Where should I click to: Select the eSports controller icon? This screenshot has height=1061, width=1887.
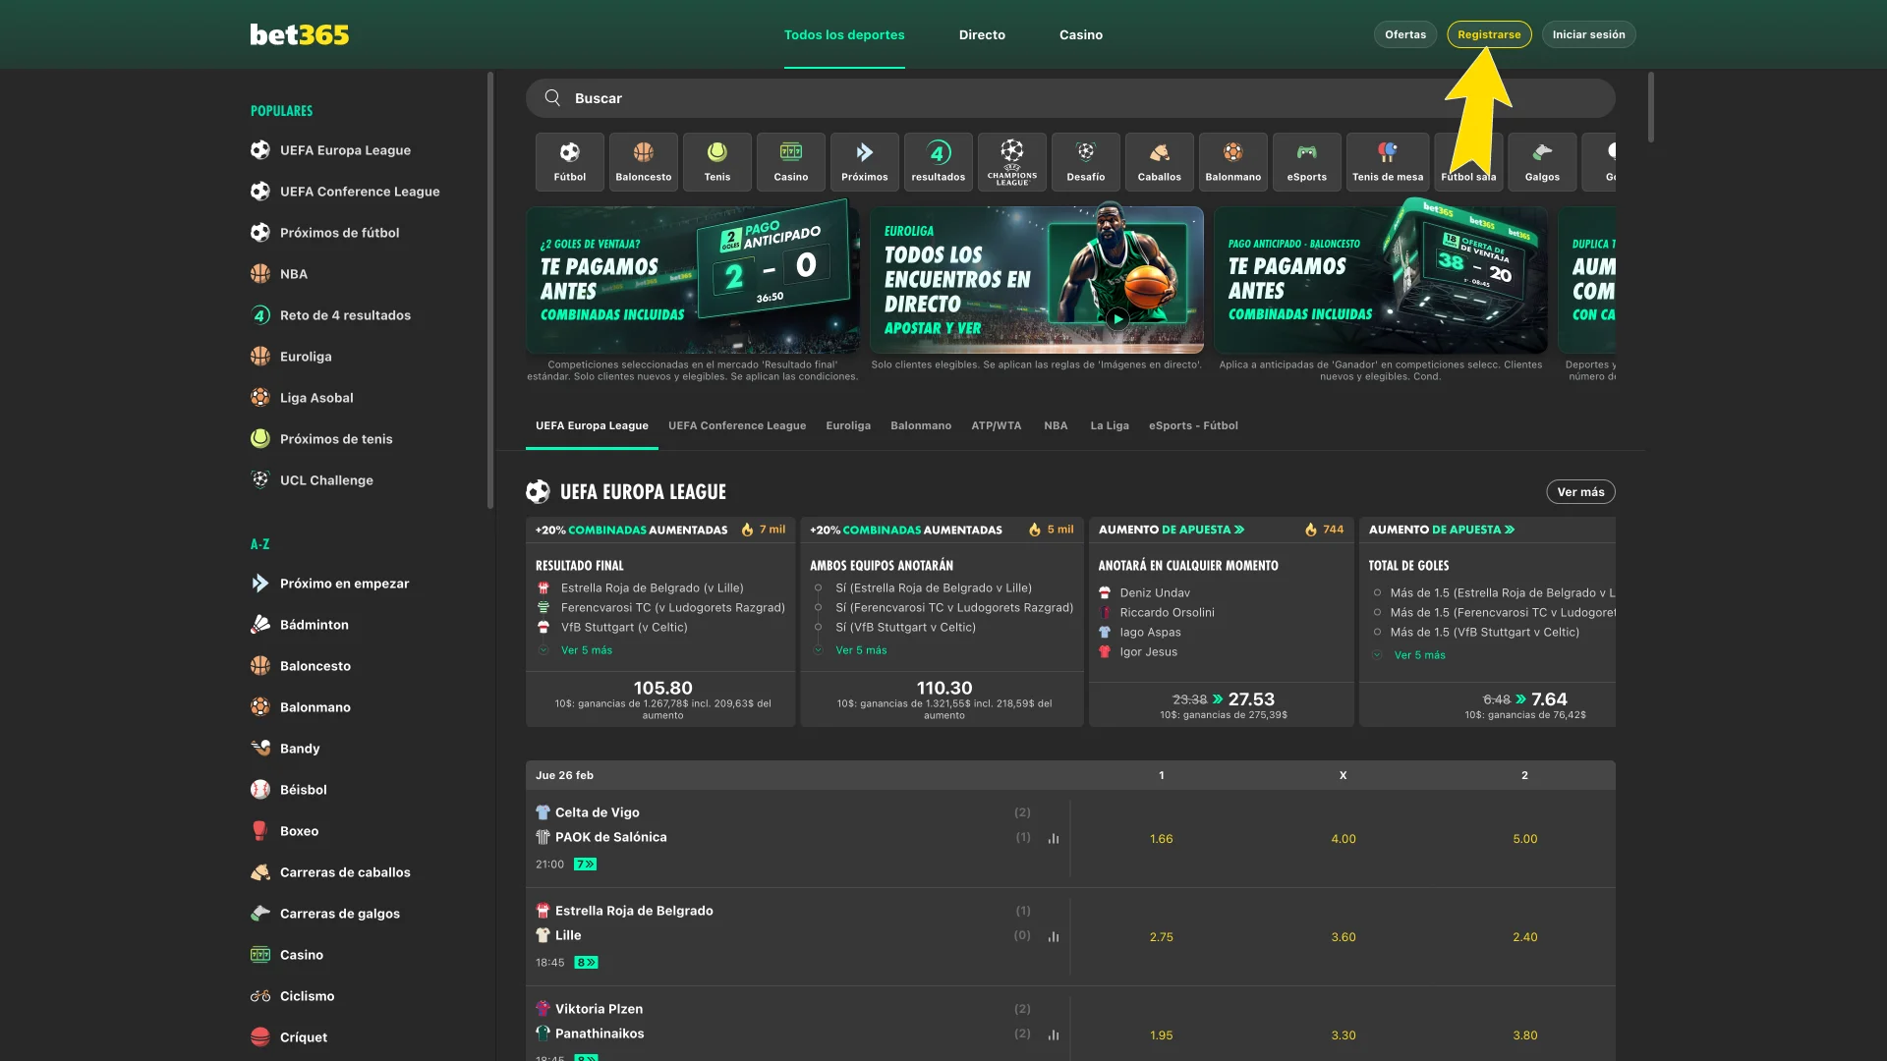(1306, 161)
